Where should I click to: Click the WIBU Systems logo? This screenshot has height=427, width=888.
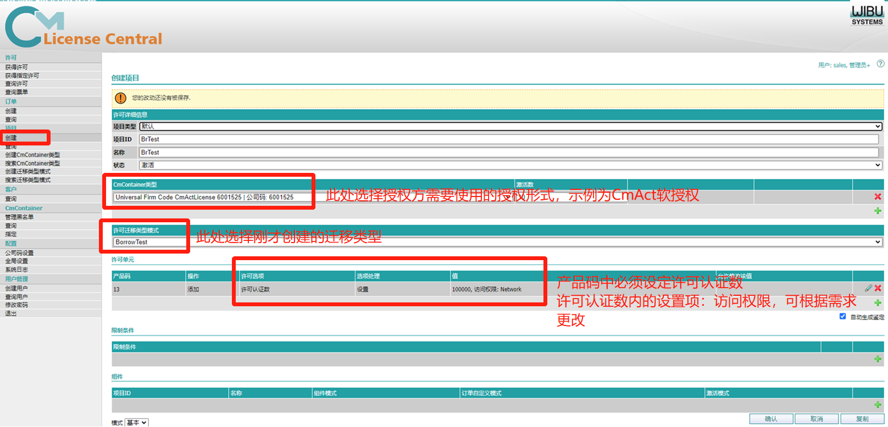tap(867, 15)
